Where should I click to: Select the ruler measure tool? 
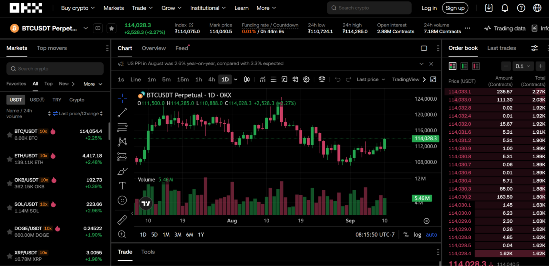point(122,219)
